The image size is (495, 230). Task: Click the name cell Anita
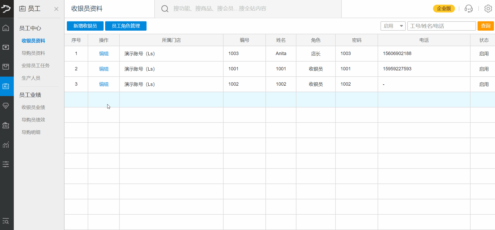(x=281, y=53)
